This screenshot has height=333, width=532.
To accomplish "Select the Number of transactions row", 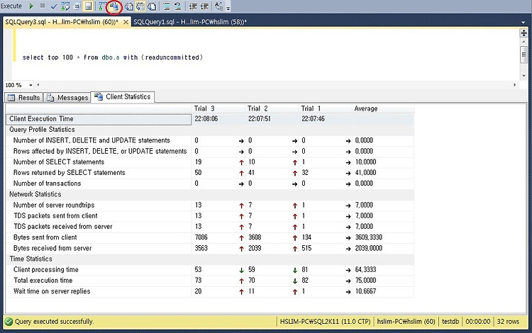I will point(210,184).
